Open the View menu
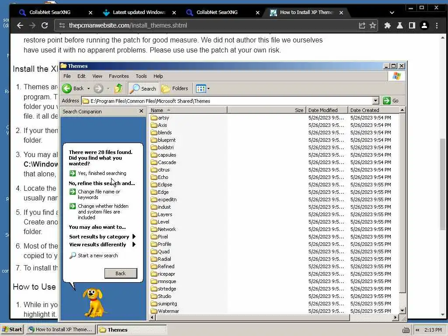This screenshot has height=336, width=448. pyautogui.click(x=97, y=76)
